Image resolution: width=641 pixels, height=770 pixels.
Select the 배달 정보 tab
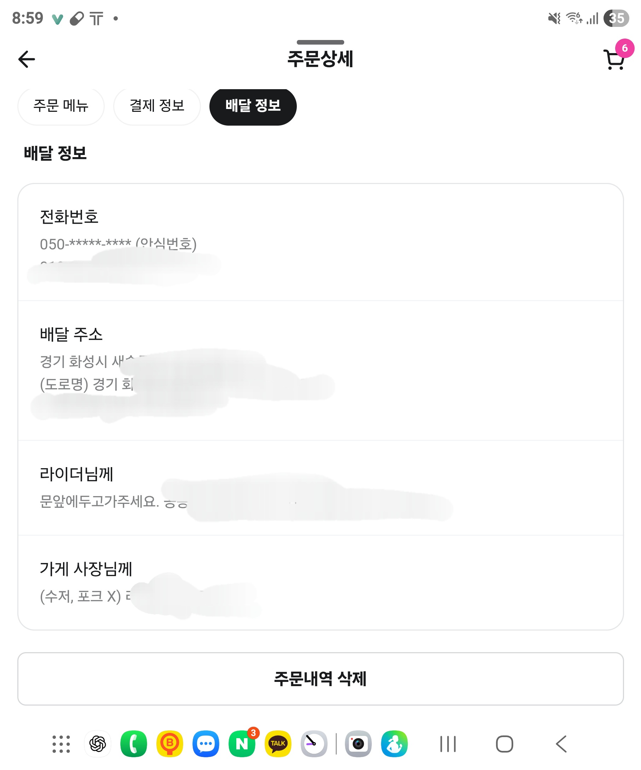(x=253, y=106)
